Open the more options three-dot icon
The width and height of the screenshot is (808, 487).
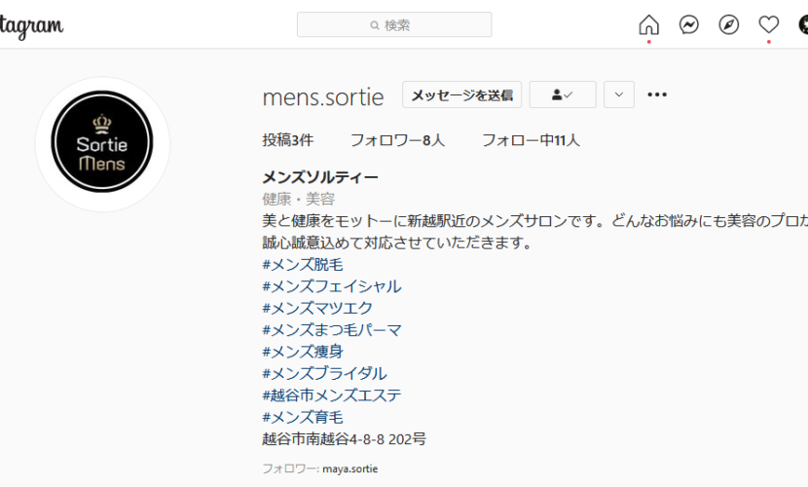tap(657, 94)
